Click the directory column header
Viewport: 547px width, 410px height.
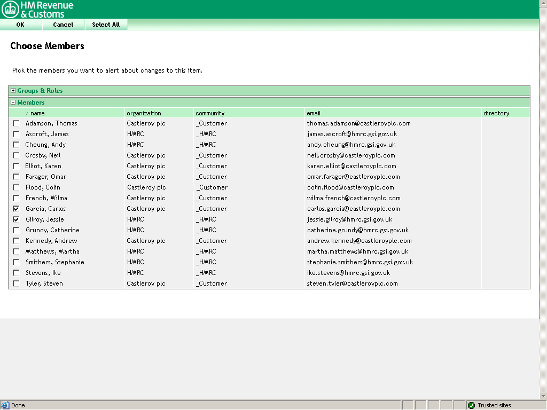click(496, 113)
